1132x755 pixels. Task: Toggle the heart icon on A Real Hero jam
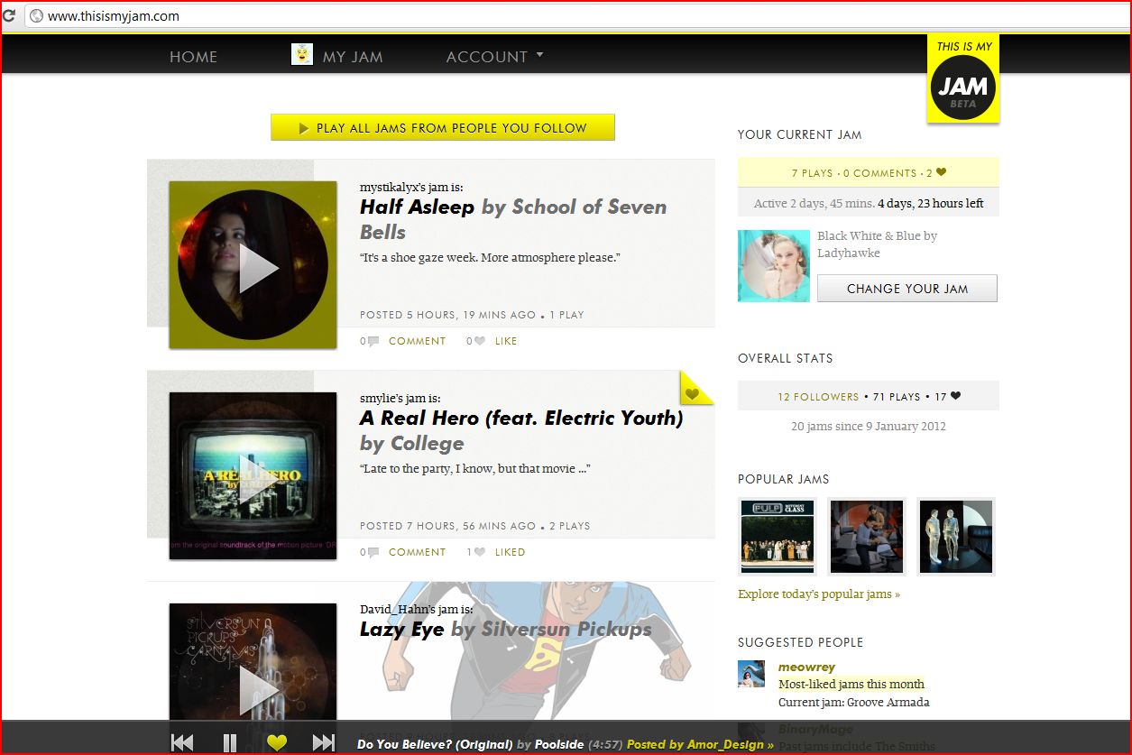click(x=479, y=552)
